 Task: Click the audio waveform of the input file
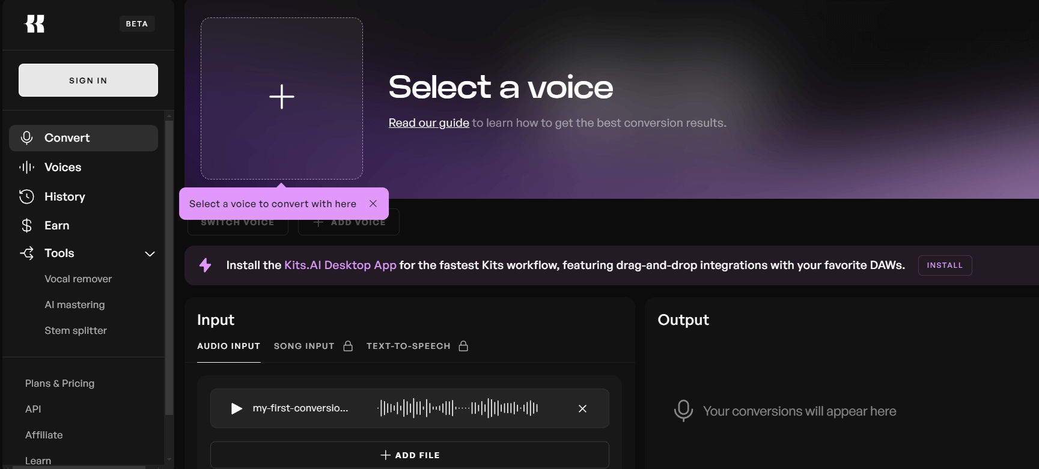(x=458, y=408)
